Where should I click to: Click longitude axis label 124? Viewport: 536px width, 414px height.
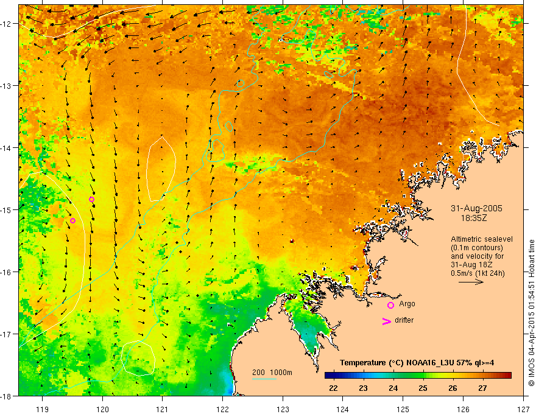343,409
